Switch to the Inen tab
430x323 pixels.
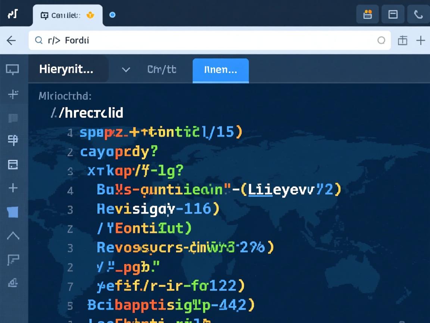220,70
